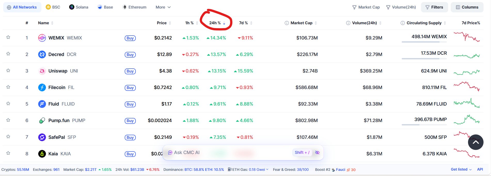Click the Pump.fun pill logo
The image size is (491, 176).
42,121
